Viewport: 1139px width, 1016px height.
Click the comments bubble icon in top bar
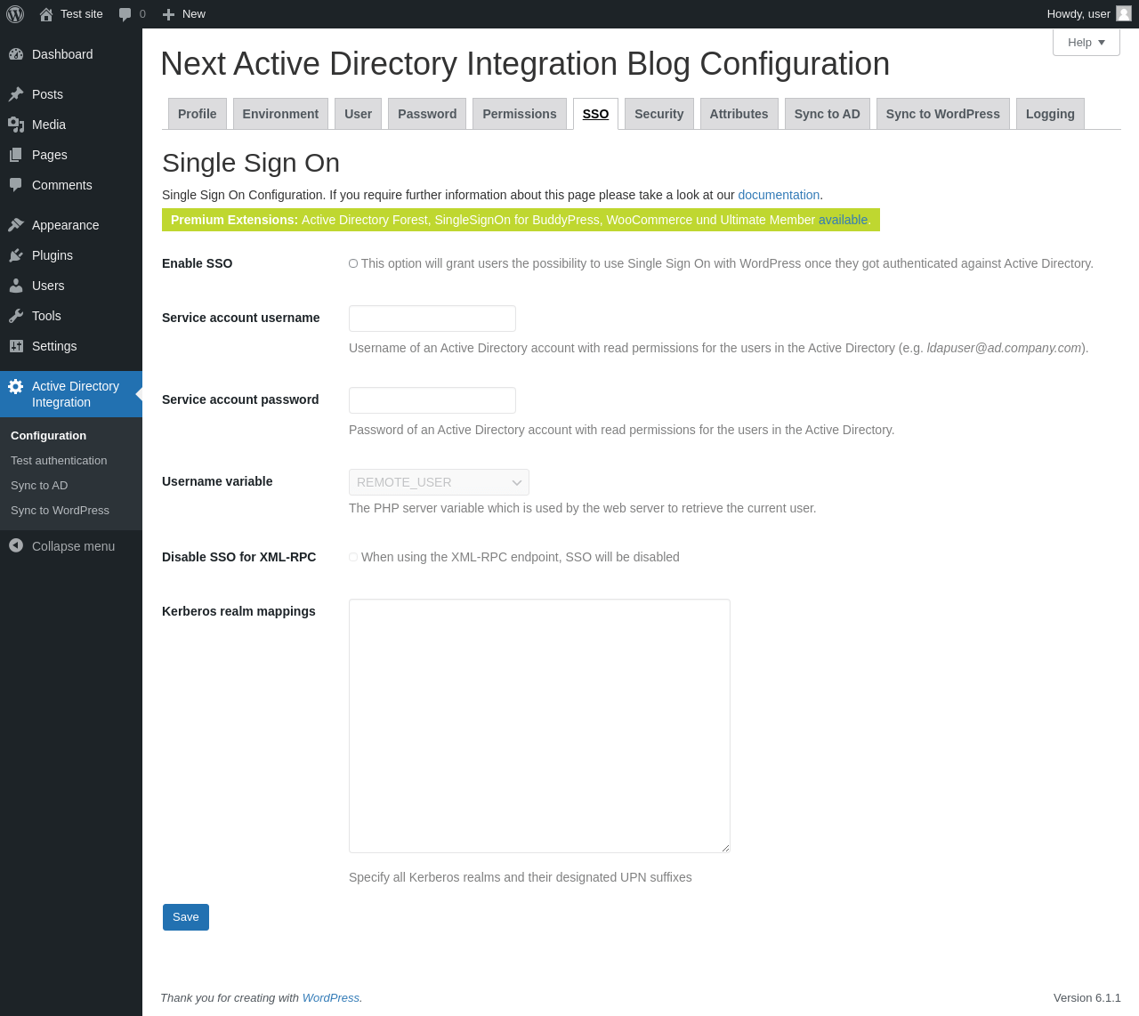tap(125, 14)
